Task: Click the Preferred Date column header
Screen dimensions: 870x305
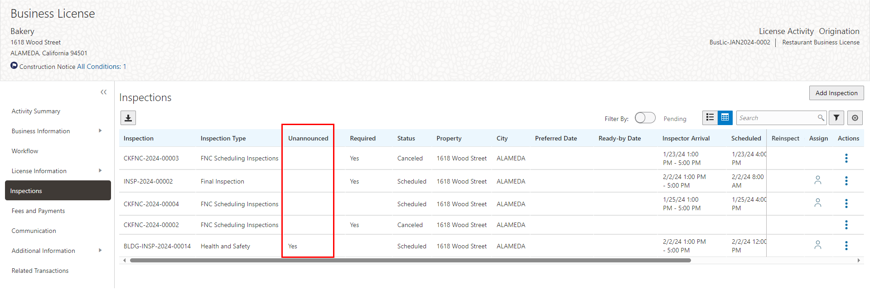Action: coord(556,138)
